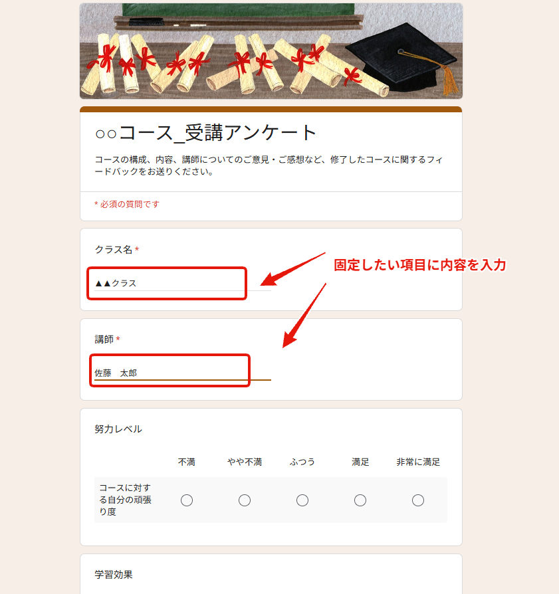Viewport: 559px width, 594px height.
Task: Click the 講師 text input field
Action: (x=183, y=373)
